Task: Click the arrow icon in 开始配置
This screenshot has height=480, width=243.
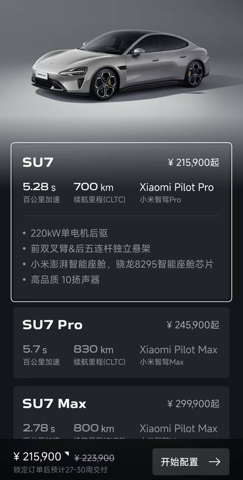Action: click(215, 462)
